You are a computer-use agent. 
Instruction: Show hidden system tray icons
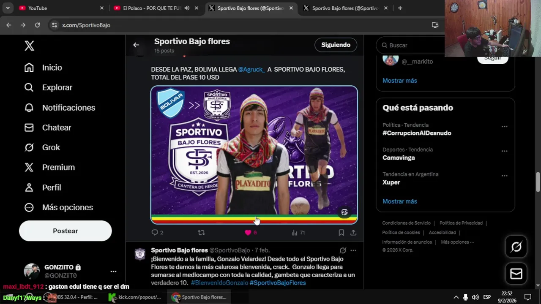[x=456, y=297]
